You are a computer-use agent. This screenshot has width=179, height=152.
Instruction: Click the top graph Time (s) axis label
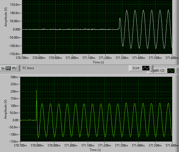98,62
